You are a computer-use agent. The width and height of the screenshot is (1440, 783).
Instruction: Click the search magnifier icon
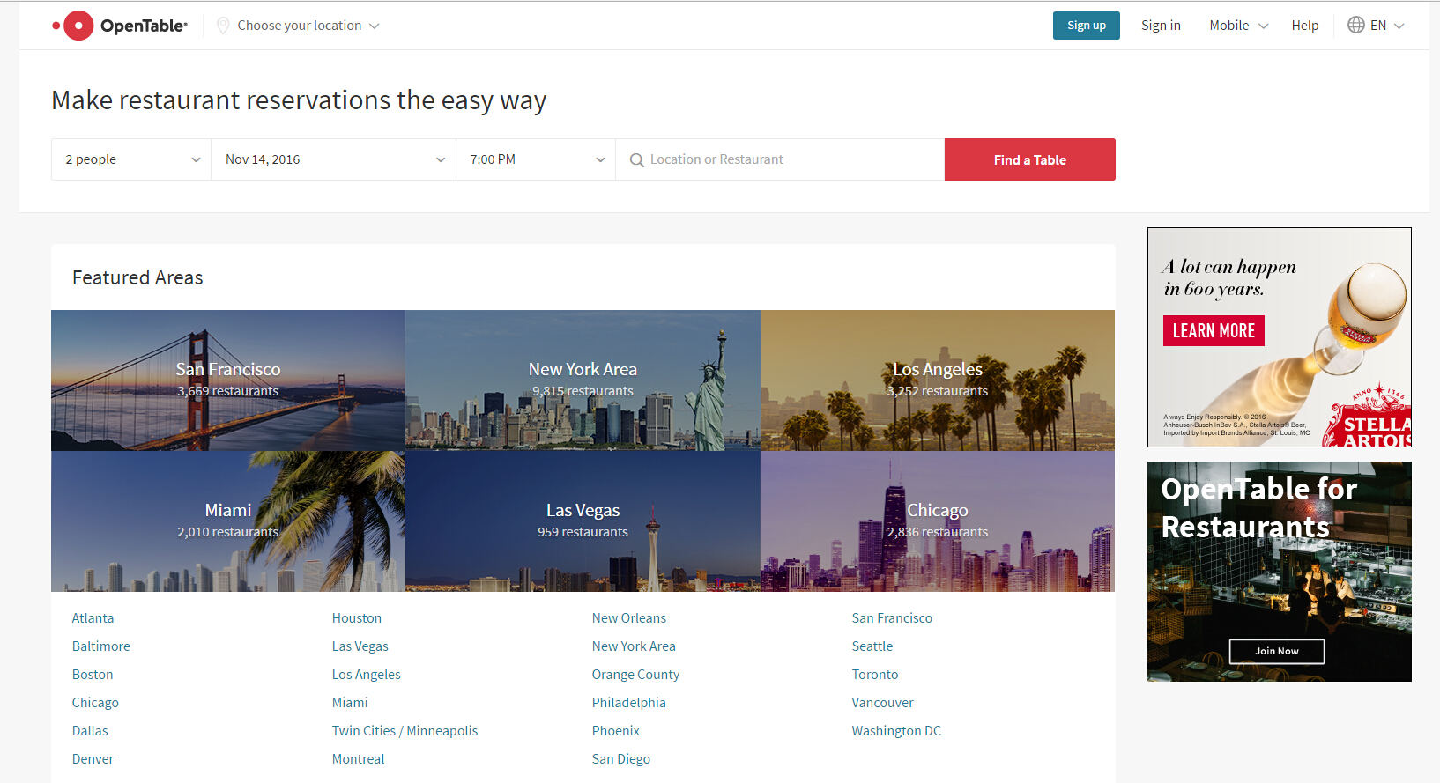[x=636, y=159]
